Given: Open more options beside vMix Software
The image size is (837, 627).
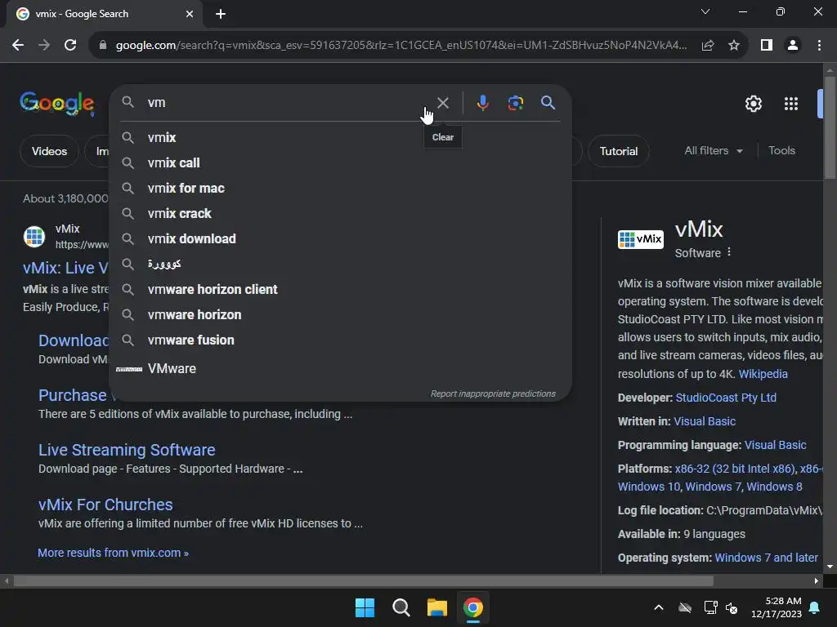Looking at the screenshot, I should point(729,252).
